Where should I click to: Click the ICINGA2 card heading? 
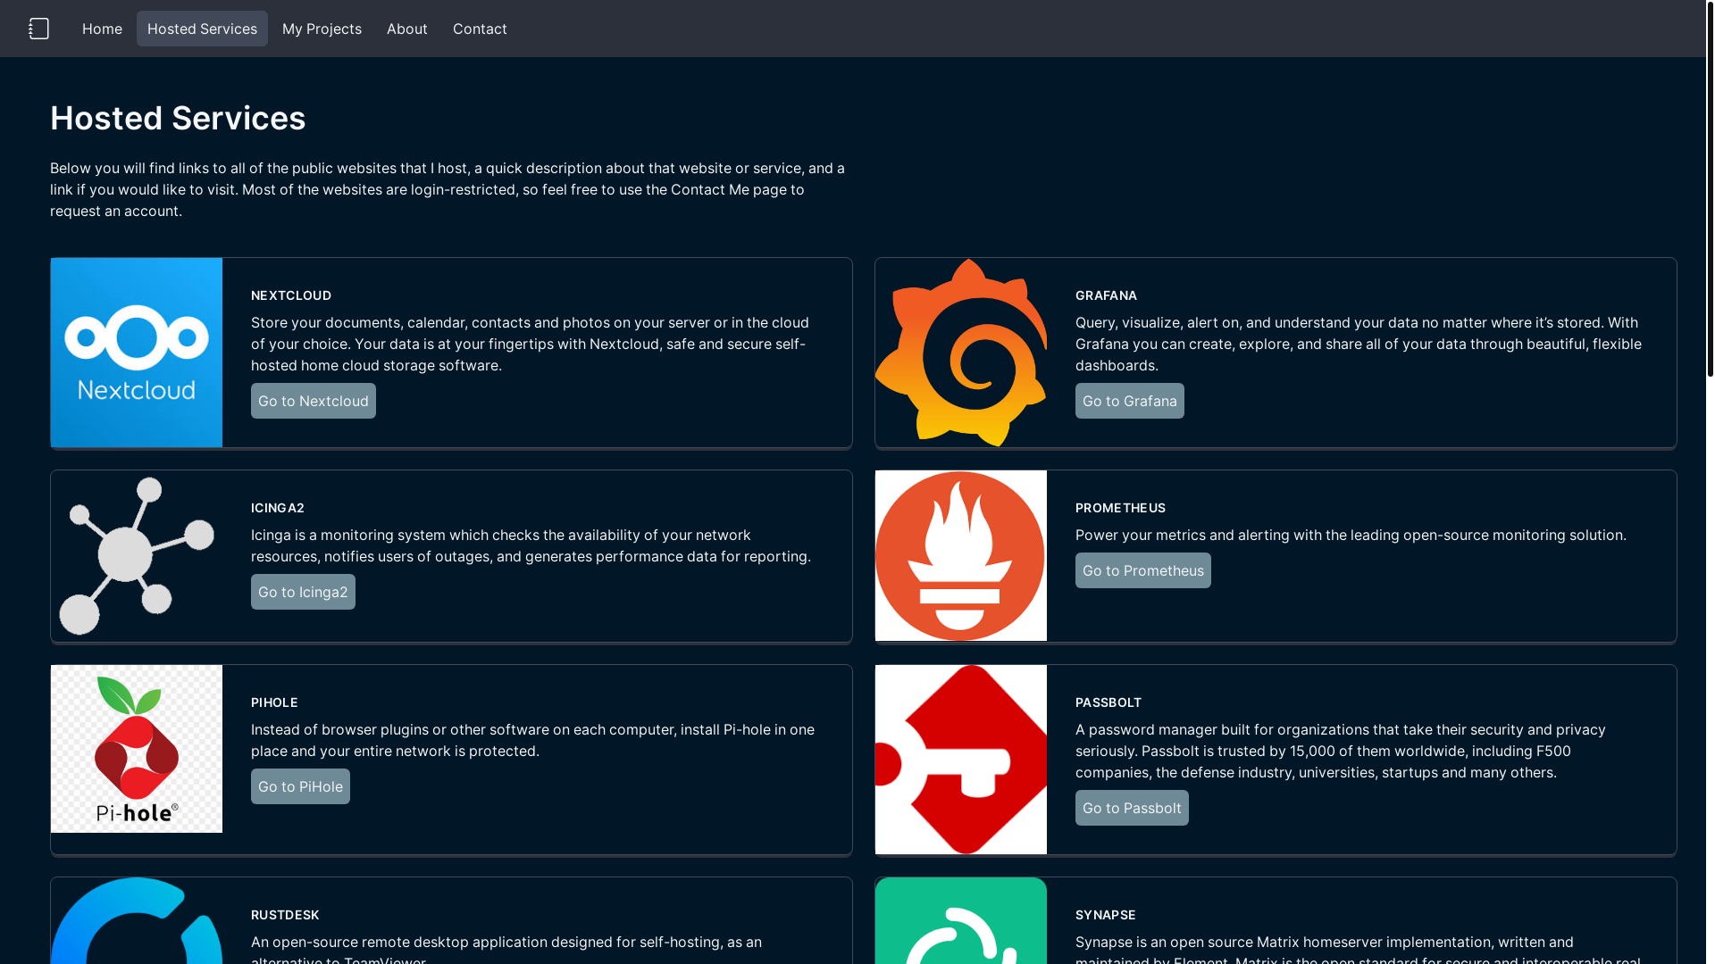pyautogui.click(x=278, y=508)
